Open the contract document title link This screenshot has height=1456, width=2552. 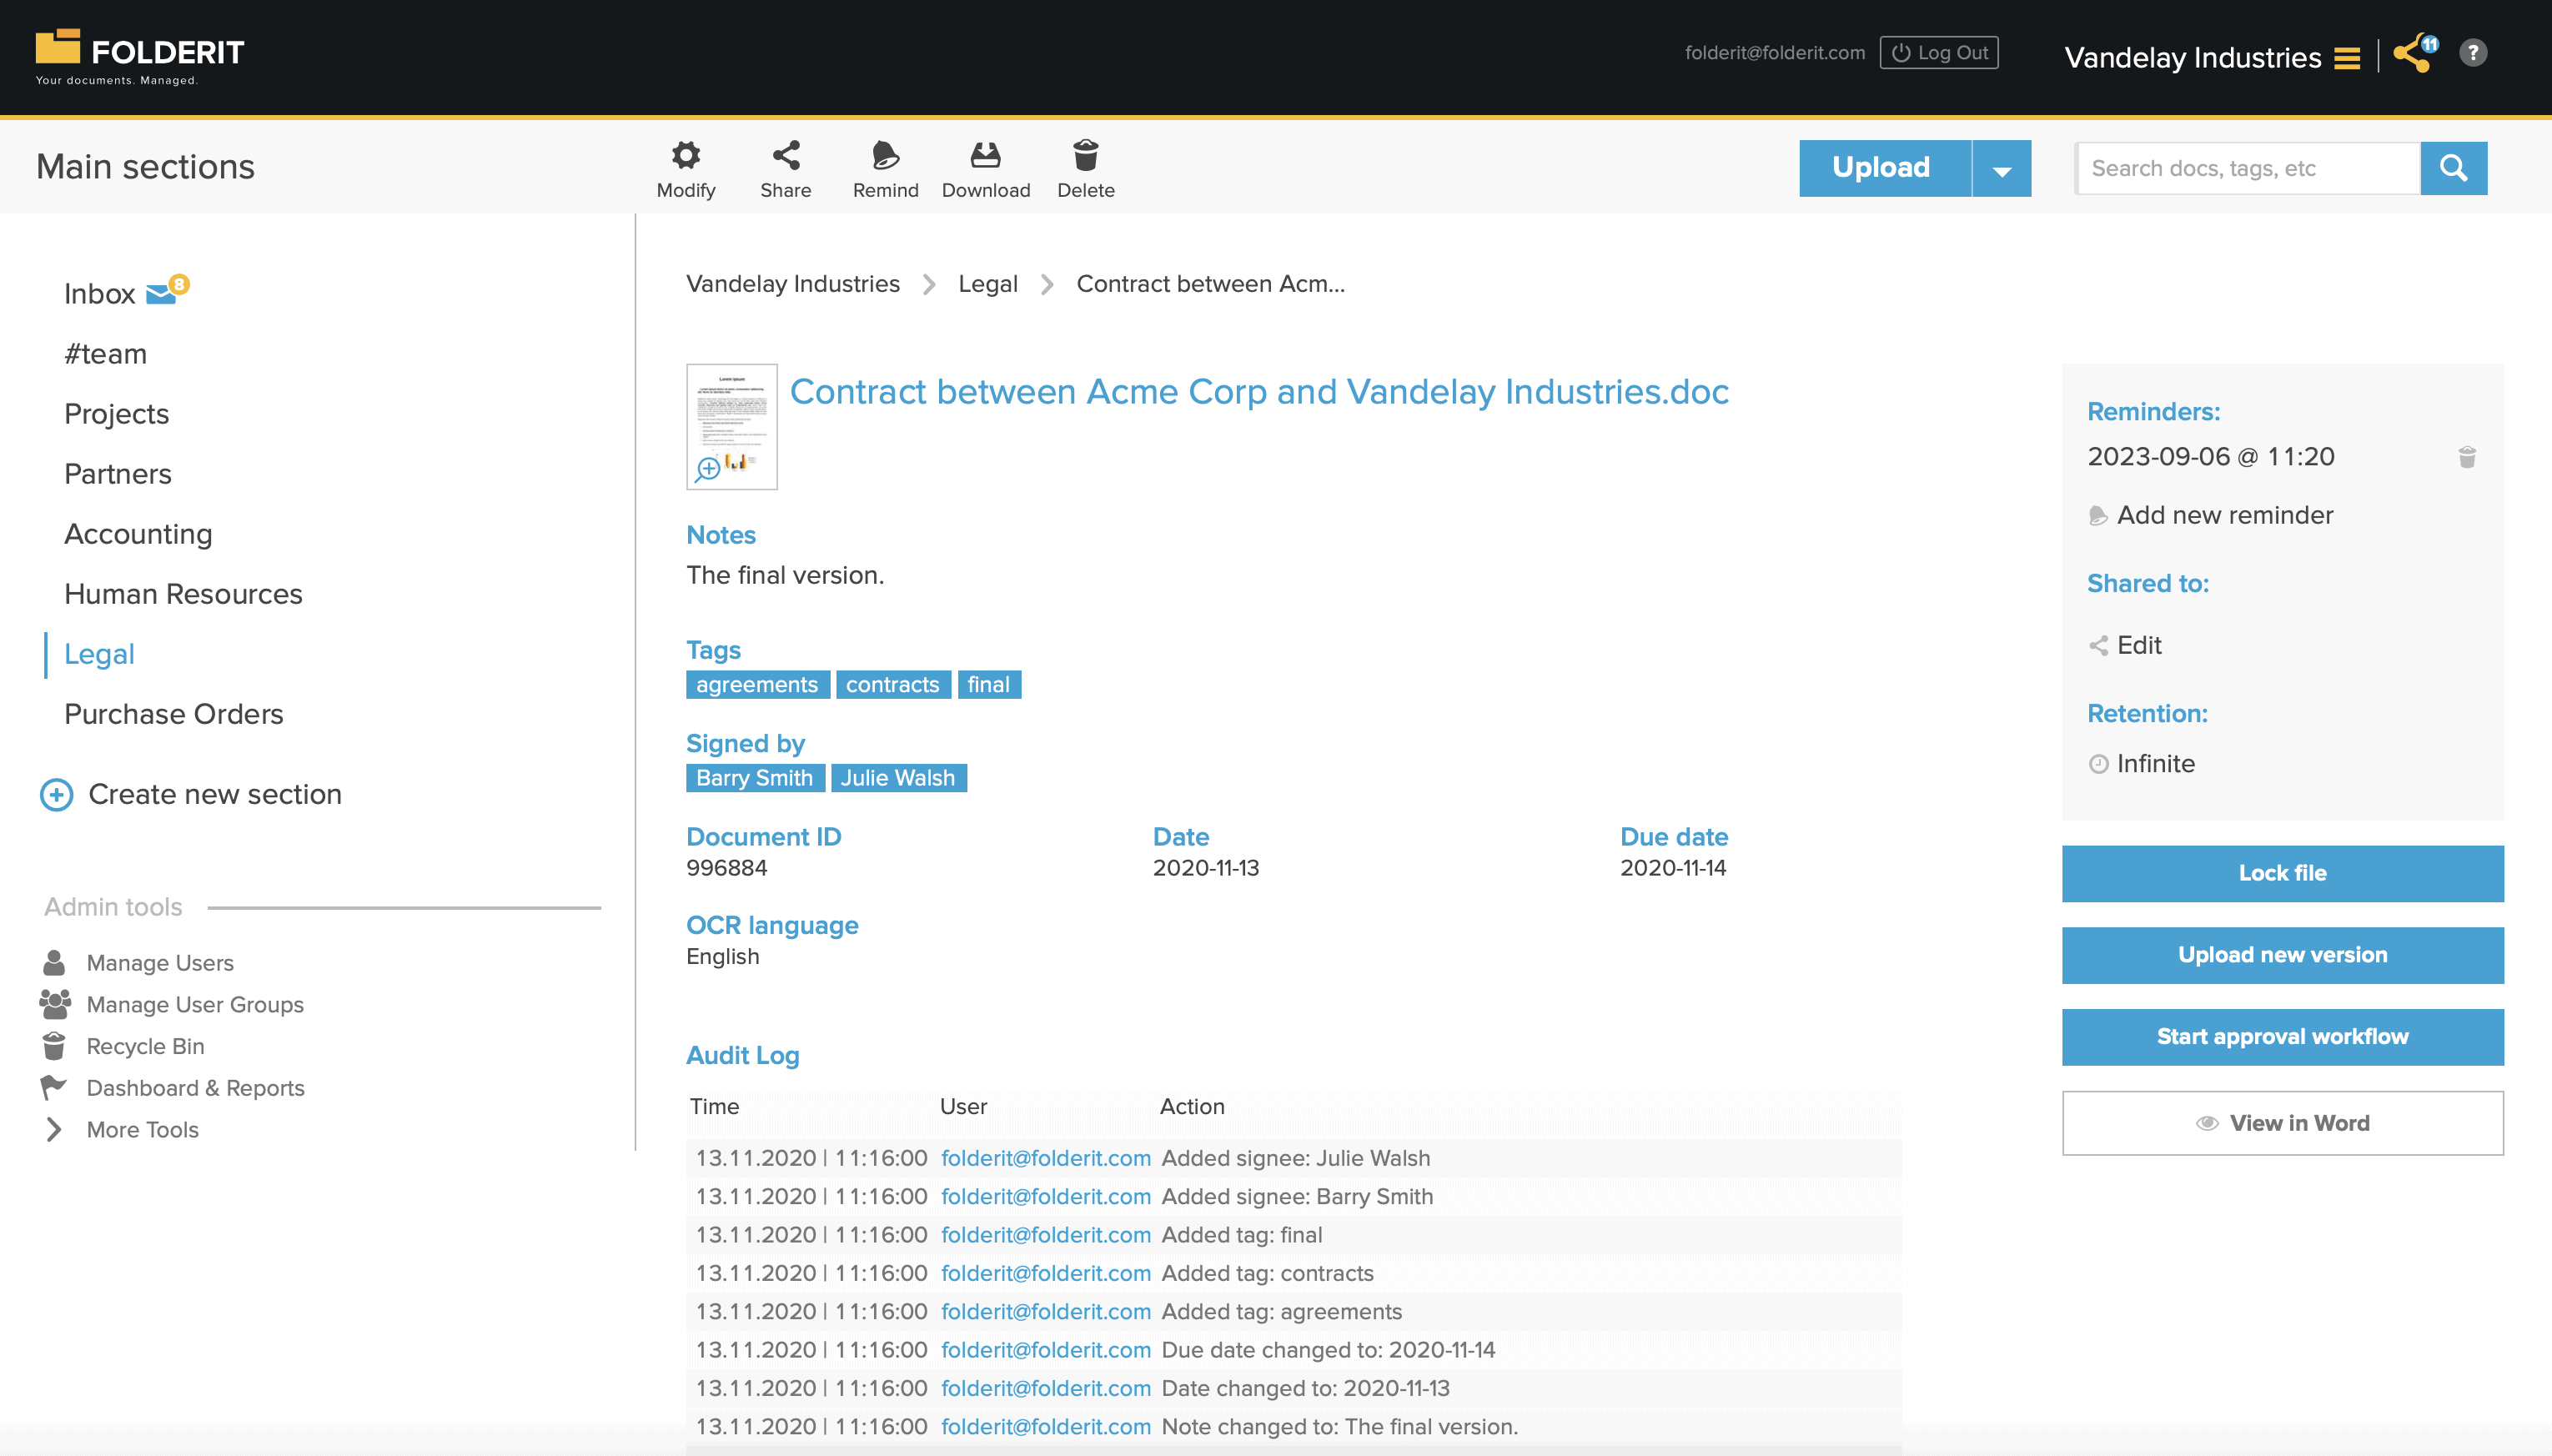pos(1259,392)
